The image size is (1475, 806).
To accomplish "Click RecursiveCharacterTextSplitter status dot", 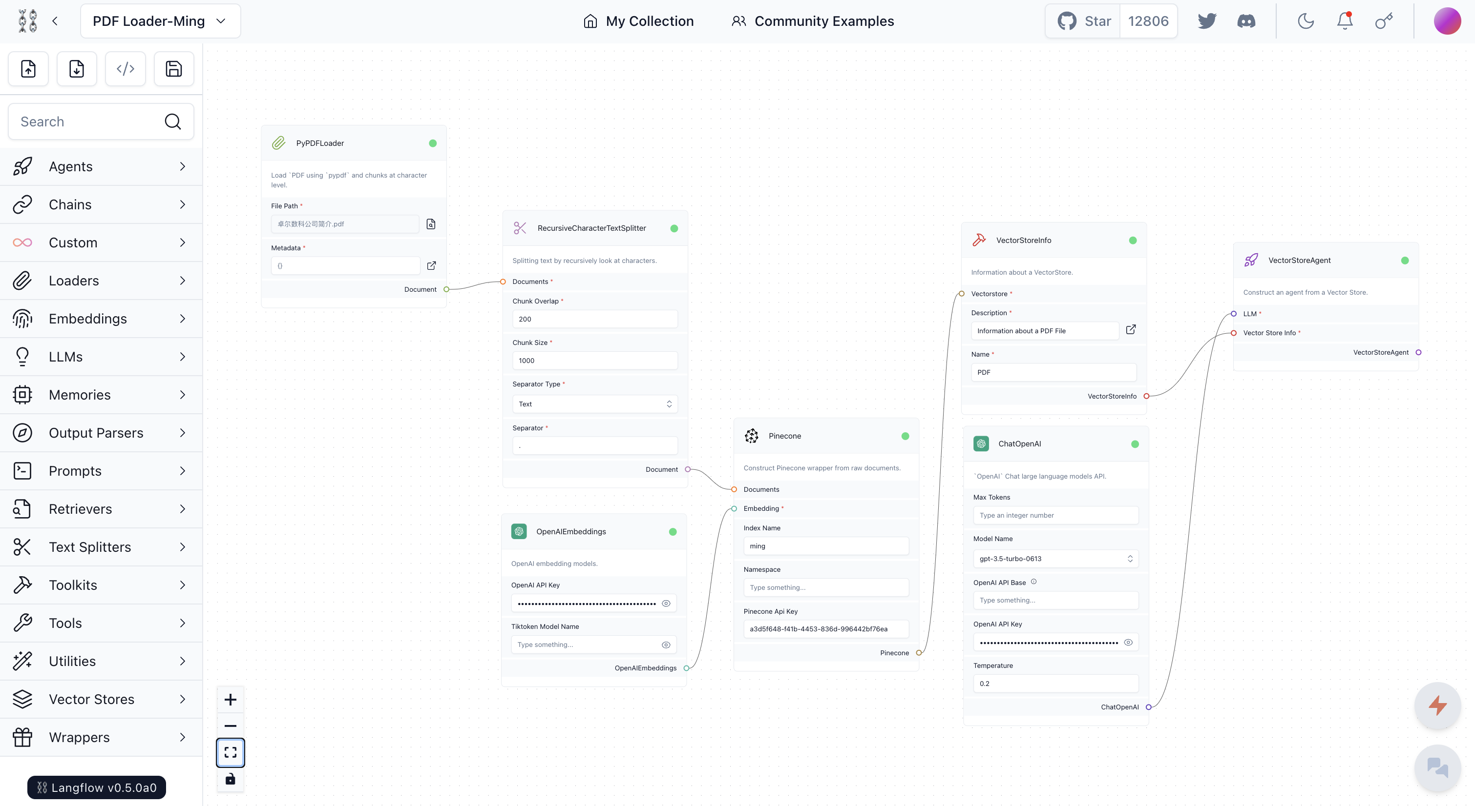I will 674,228.
